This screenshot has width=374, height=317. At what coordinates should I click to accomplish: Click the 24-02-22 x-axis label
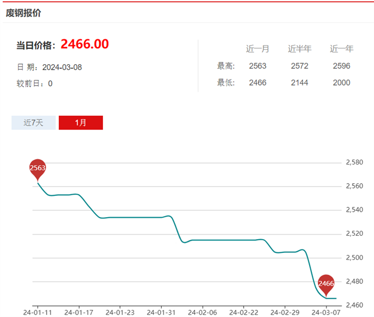click(244, 313)
